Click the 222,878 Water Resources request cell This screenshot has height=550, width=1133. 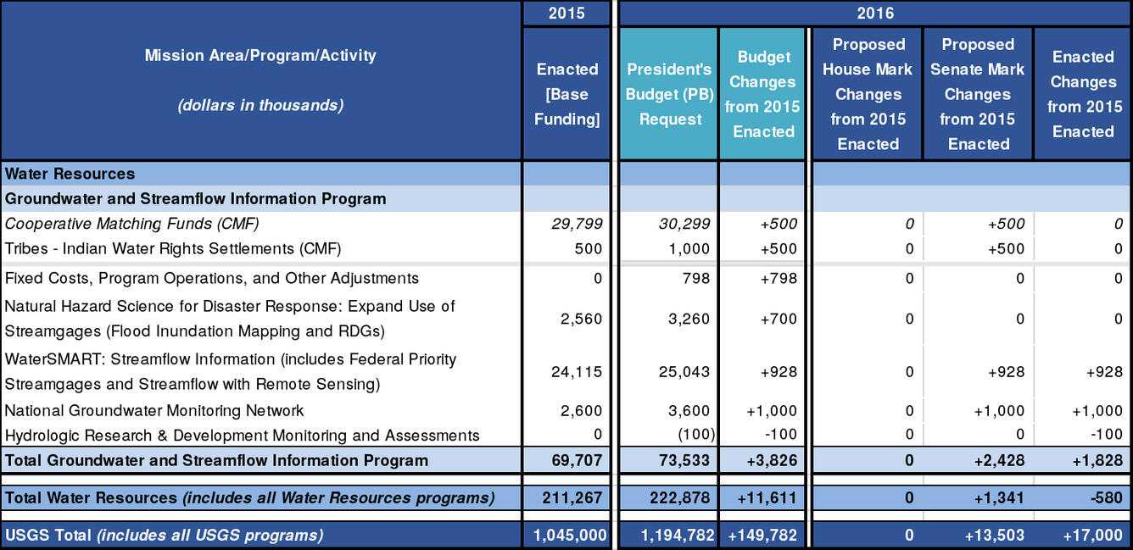[x=669, y=497]
